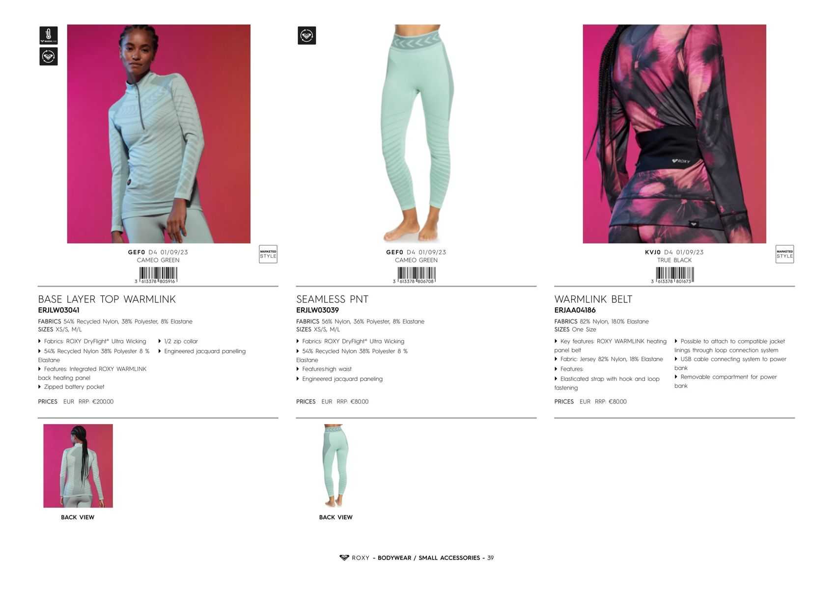Click product code ERJLW03041
This screenshot has height=589, width=834.
pyautogui.click(x=58, y=310)
